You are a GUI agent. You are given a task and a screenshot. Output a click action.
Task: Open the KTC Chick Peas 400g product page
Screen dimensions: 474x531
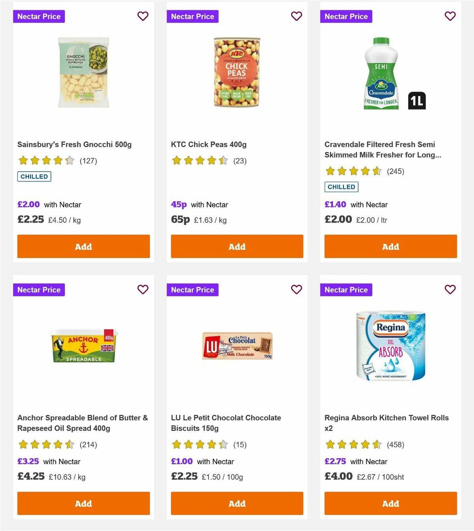(208, 144)
